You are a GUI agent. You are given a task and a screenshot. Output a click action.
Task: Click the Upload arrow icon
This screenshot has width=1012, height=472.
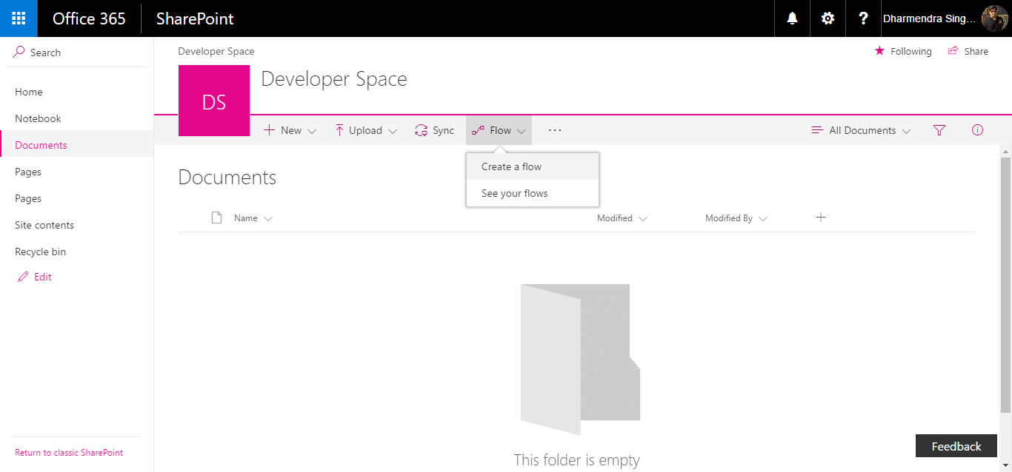pos(339,130)
